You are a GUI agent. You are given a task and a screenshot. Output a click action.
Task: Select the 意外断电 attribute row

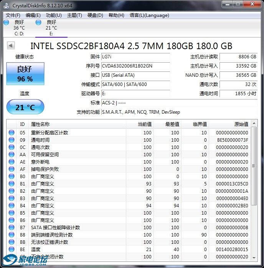pyautogui.click(x=129, y=162)
